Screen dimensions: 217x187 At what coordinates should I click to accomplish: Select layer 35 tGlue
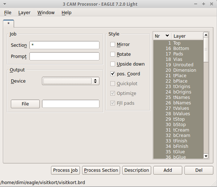[x=178, y=152]
